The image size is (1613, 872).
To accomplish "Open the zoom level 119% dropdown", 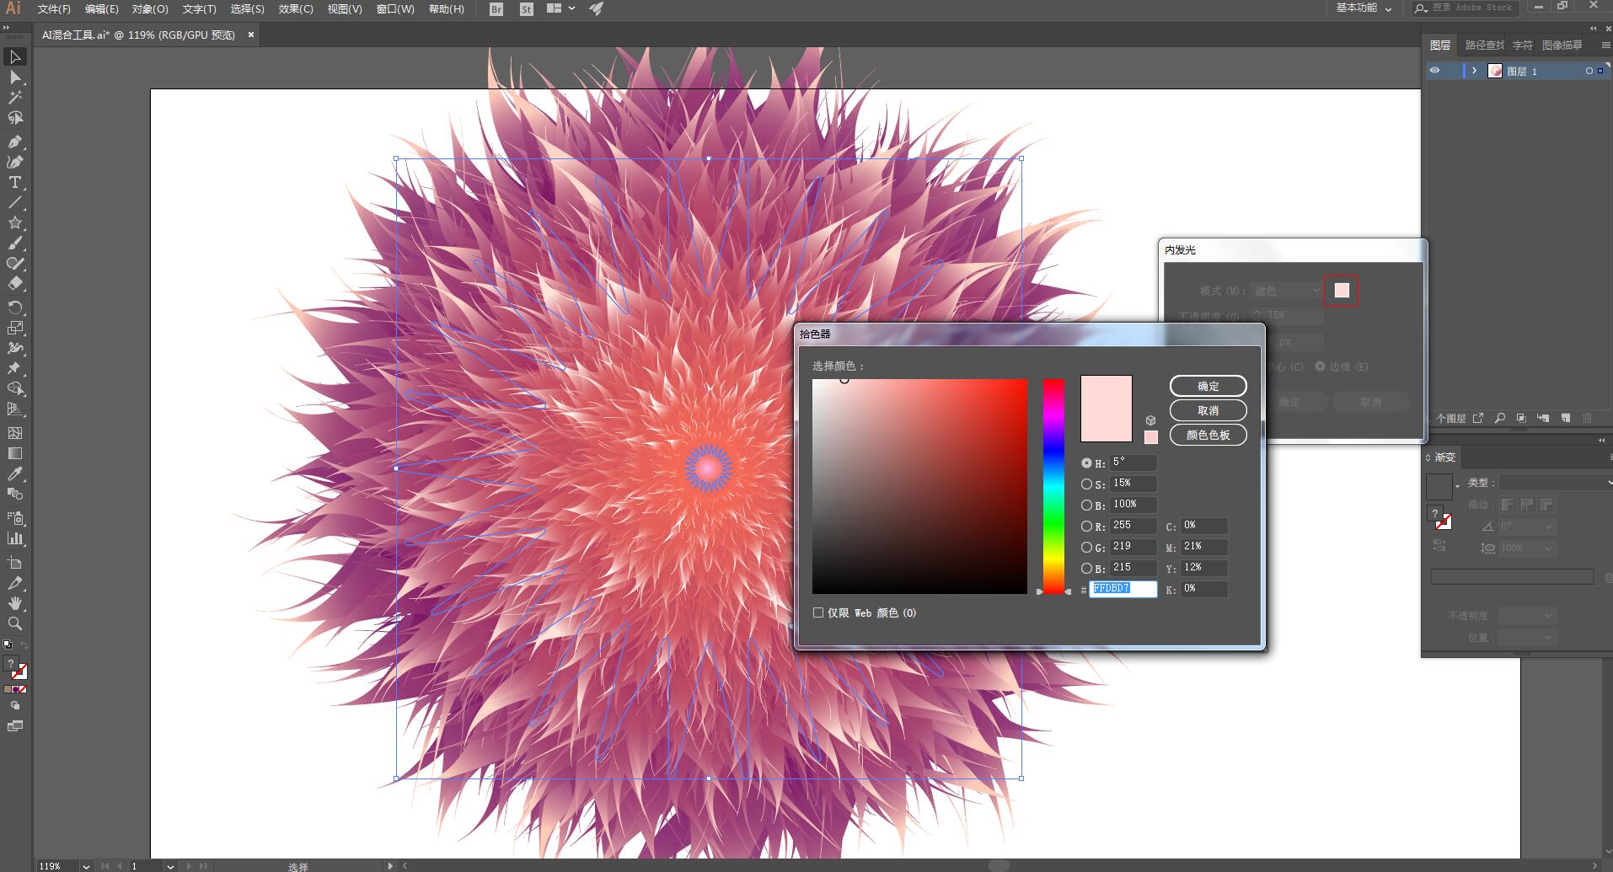I will 86,865.
